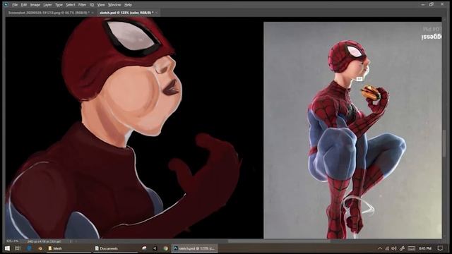Open the Windows Start menu
The height and width of the screenshot is (254, 452).
(7, 248)
